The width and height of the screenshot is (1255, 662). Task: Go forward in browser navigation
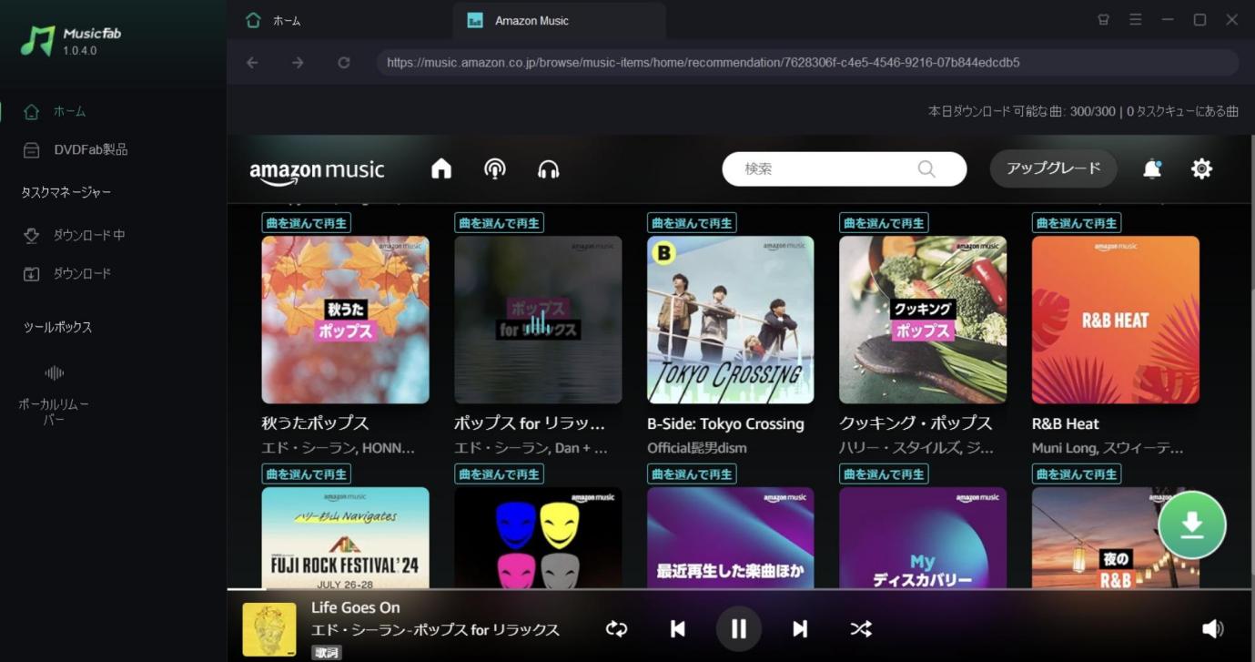[x=298, y=62]
